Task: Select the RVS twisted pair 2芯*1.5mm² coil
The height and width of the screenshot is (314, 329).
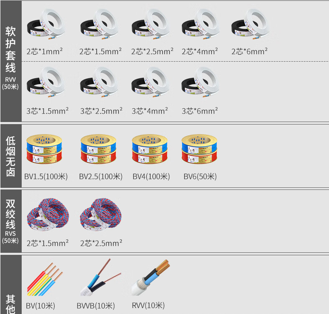Action: tap(48, 214)
